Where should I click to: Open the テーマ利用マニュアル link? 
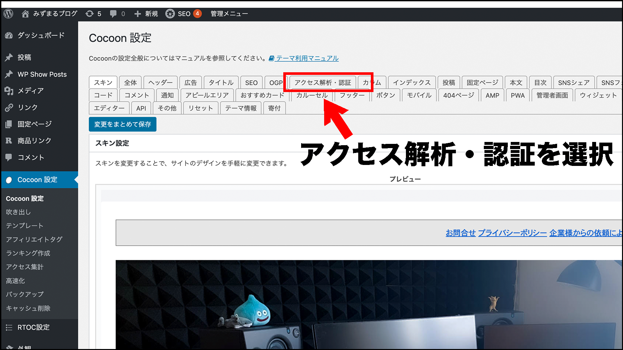pos(307,58)
